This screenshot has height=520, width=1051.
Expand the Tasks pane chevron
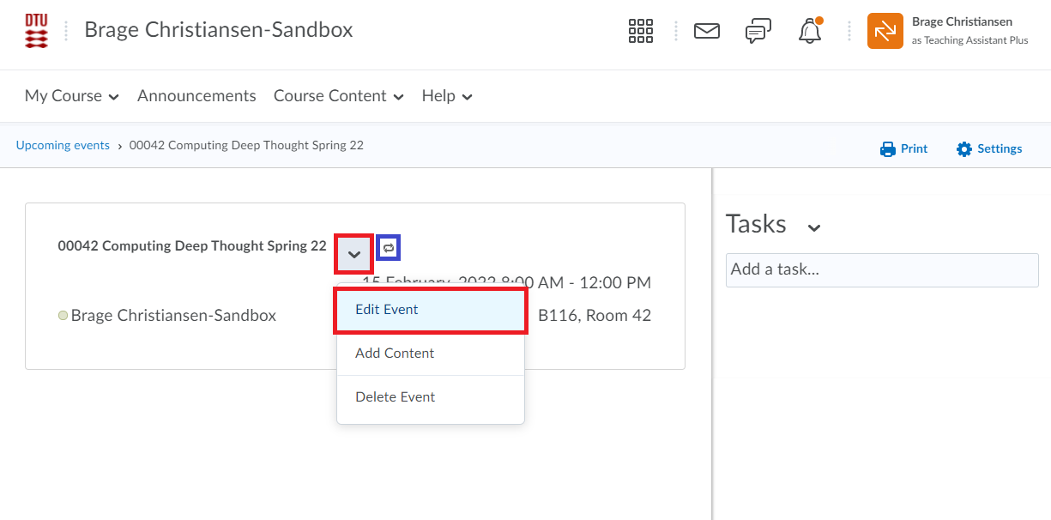814,227
